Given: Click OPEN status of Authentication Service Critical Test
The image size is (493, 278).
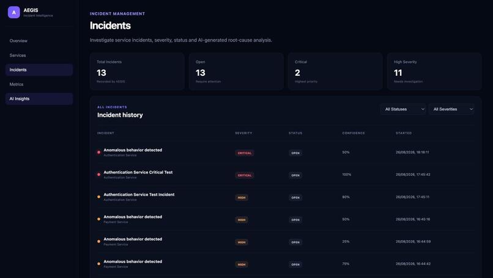Looking at the screenshot, I should tap(295, 175).
